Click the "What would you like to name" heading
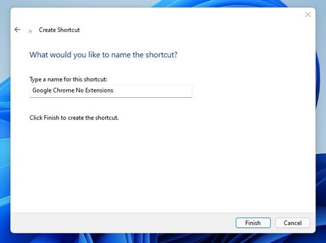The width and height of the screenshot is (326, 243). [x=103, y=55]
